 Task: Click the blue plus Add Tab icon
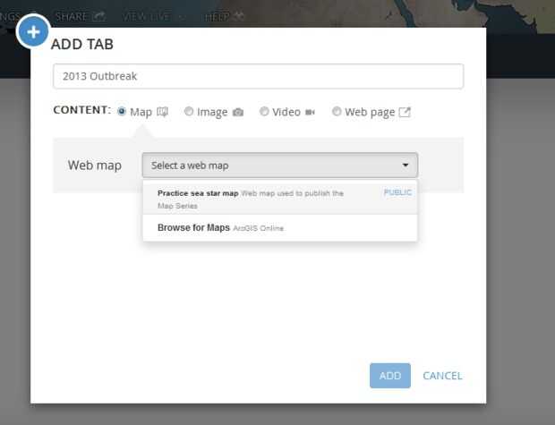[x=33, y=32]
